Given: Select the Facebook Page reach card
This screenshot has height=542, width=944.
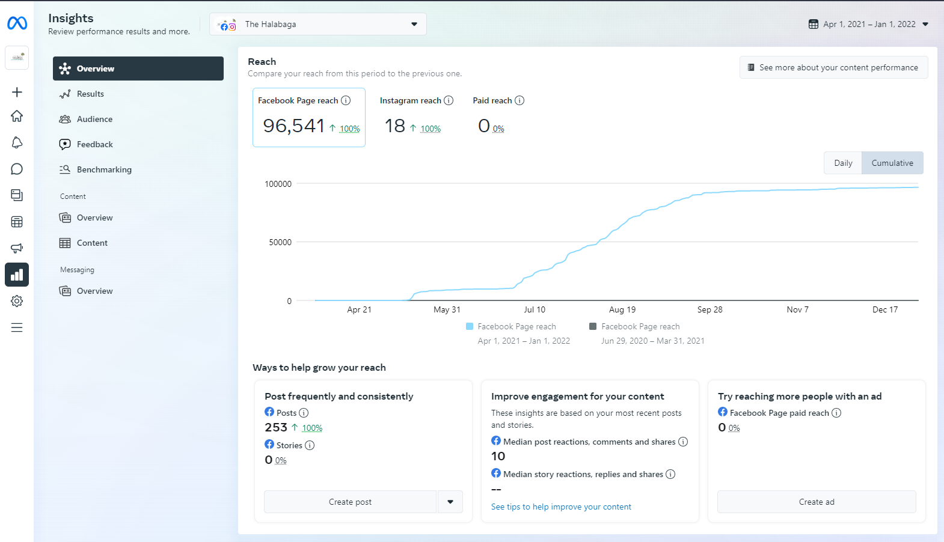Looking at the screenshot, I should click(309, 117).
